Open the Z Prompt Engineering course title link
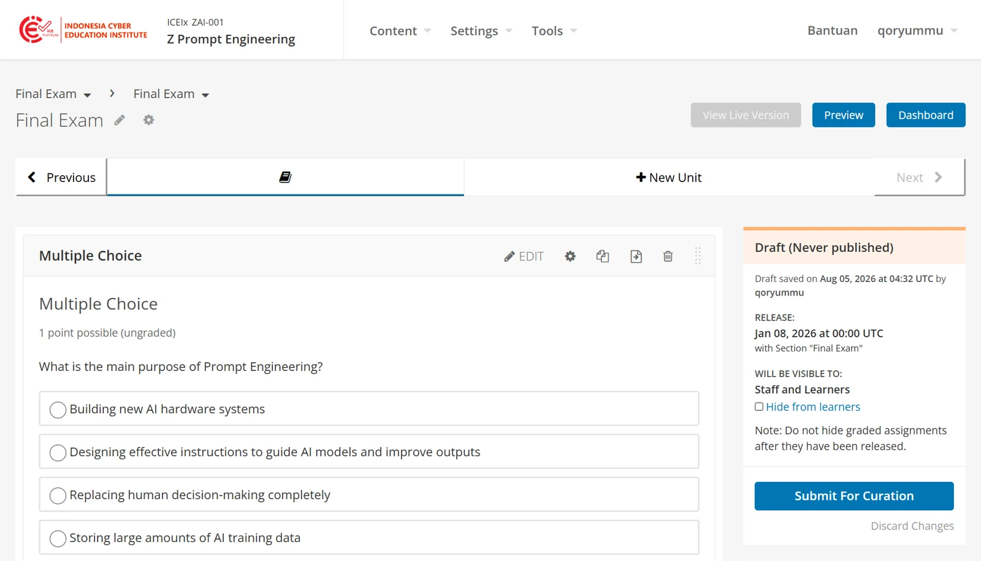The image size is (981, 561). [x=231, y=39]
